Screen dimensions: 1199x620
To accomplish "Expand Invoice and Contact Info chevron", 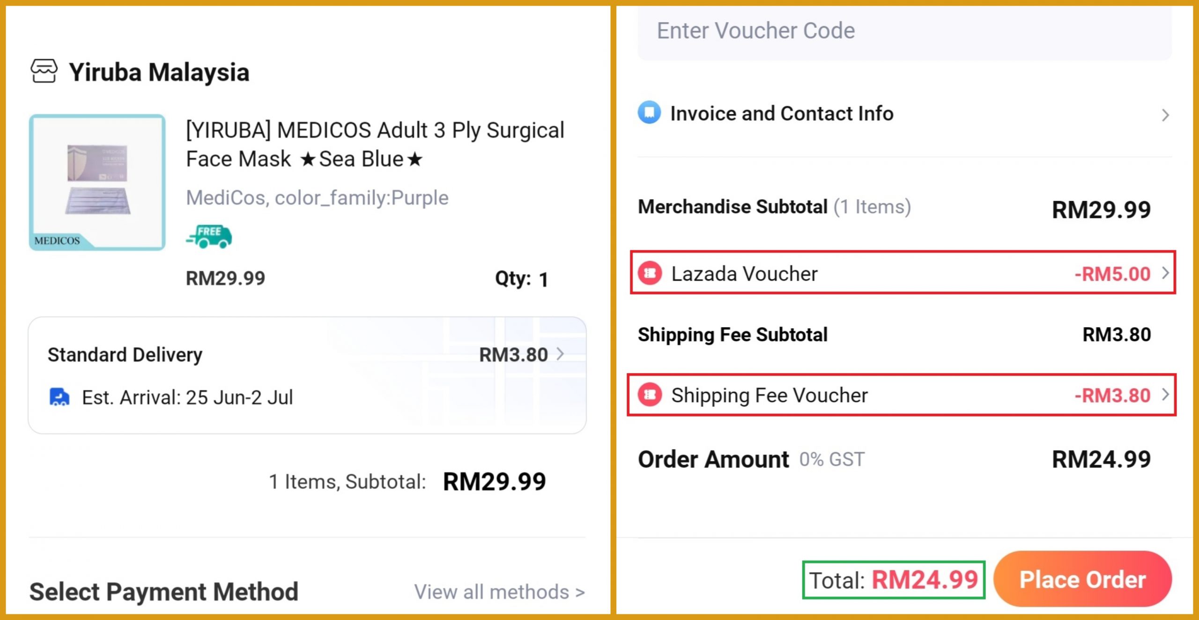I will 1165,115.
